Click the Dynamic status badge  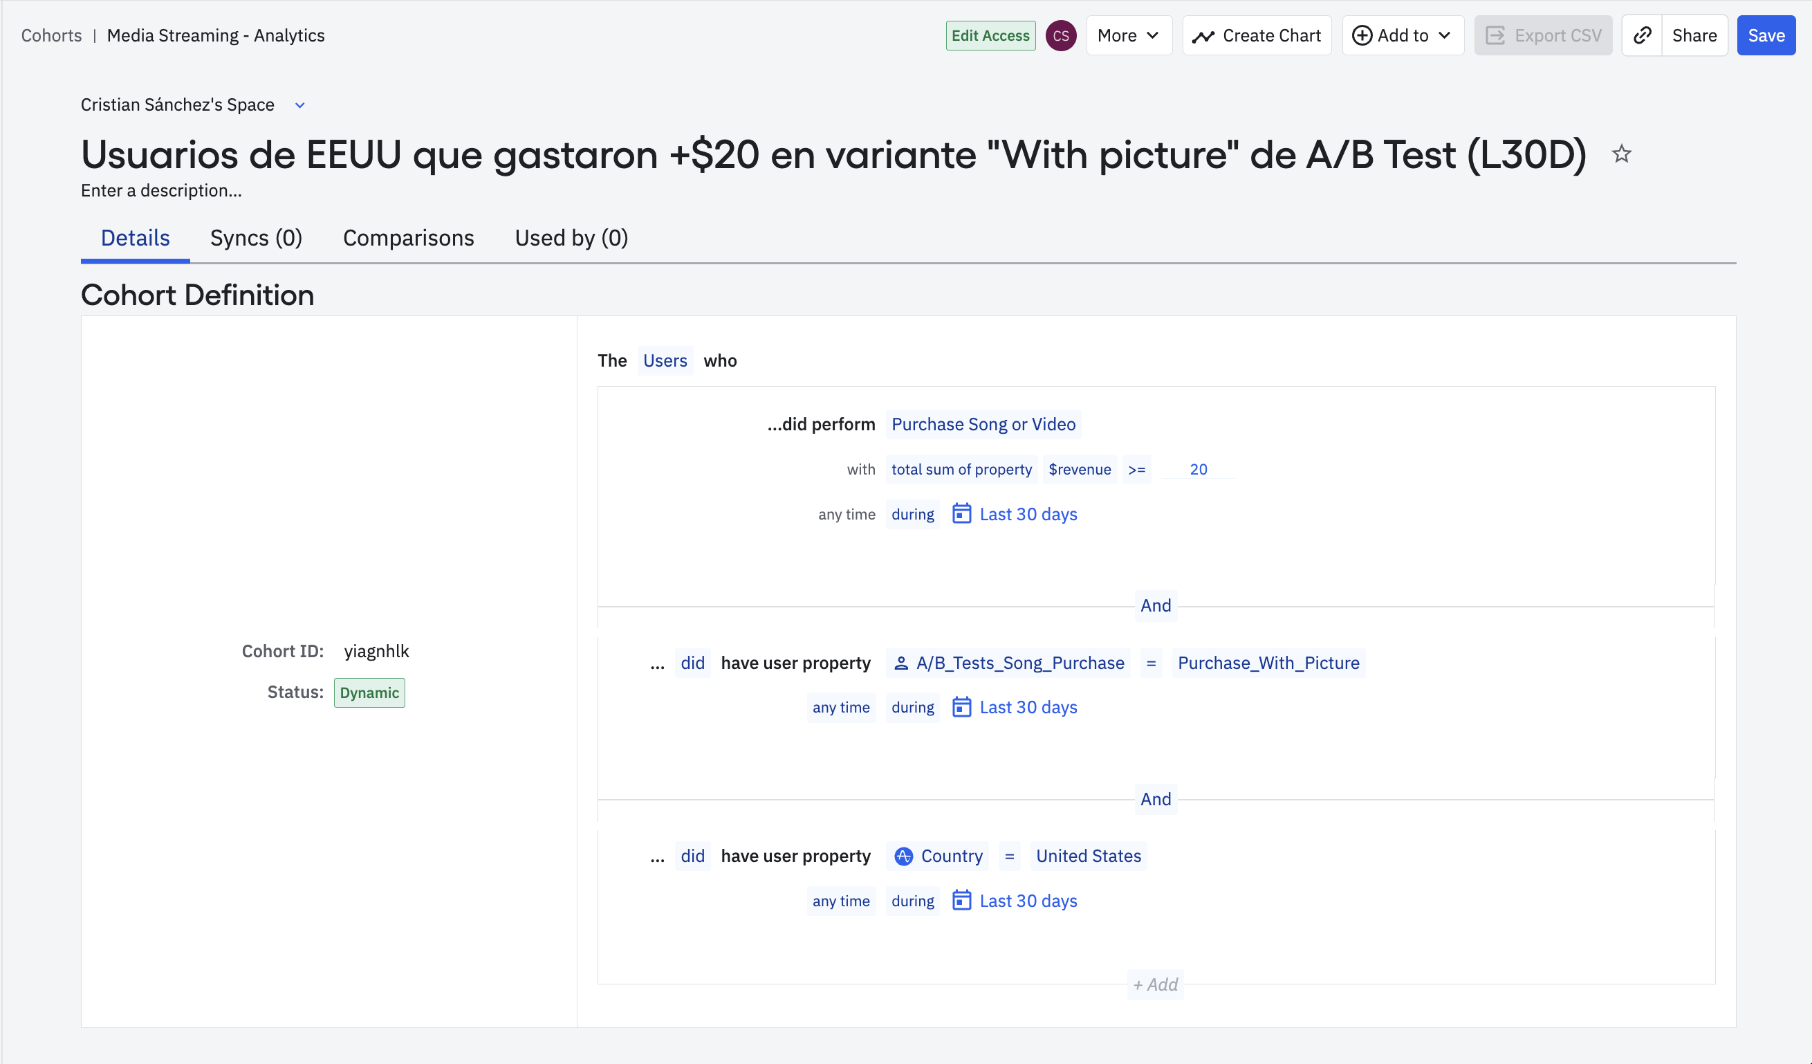[369, 692]
